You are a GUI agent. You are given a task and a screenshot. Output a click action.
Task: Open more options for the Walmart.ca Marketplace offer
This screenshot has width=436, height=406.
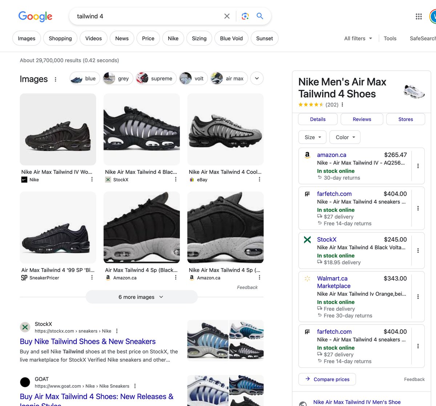(418, 297)
